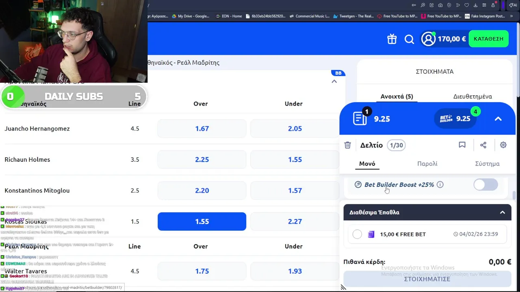
Task: Click the browser edit note toolbar icon
Action: tap(431, 5)
